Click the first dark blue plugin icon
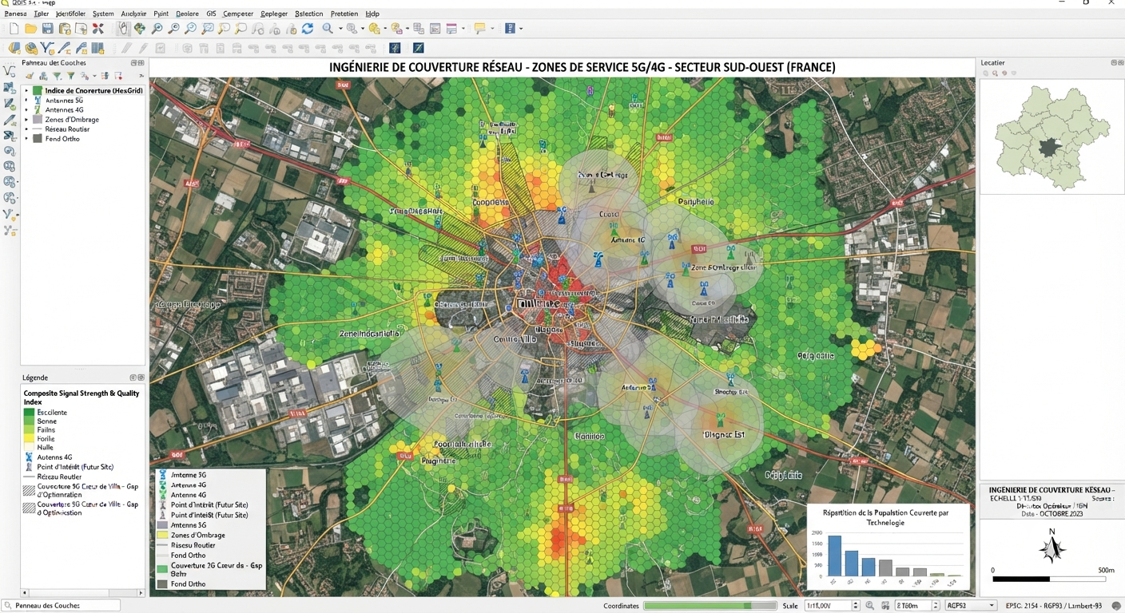Viewport: 1125px width, 613px height. 394,49
